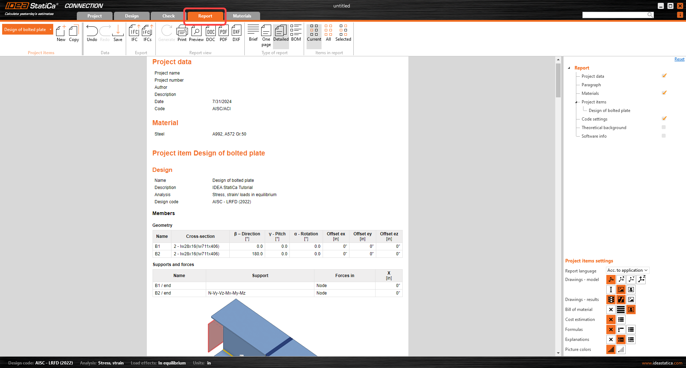This screenshot has height=368, width=686.
Task: Export drawing as DXF
Action: [x=236, y=34]
